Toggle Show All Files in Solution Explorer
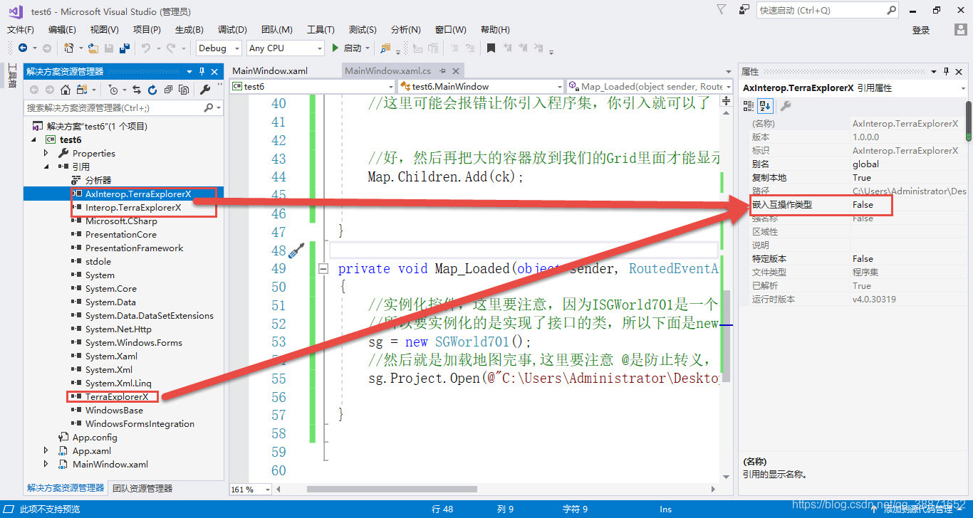Viewport: 973px width, 518px height. pyautogui.click(x=184, y=90)
